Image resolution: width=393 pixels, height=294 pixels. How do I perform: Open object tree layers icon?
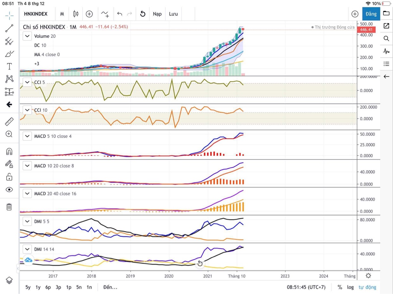9,280
